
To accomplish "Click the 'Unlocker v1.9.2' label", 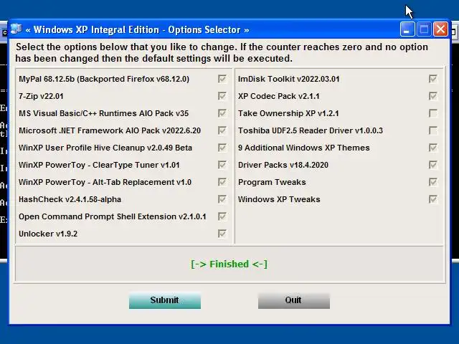I will pos(48,234).
